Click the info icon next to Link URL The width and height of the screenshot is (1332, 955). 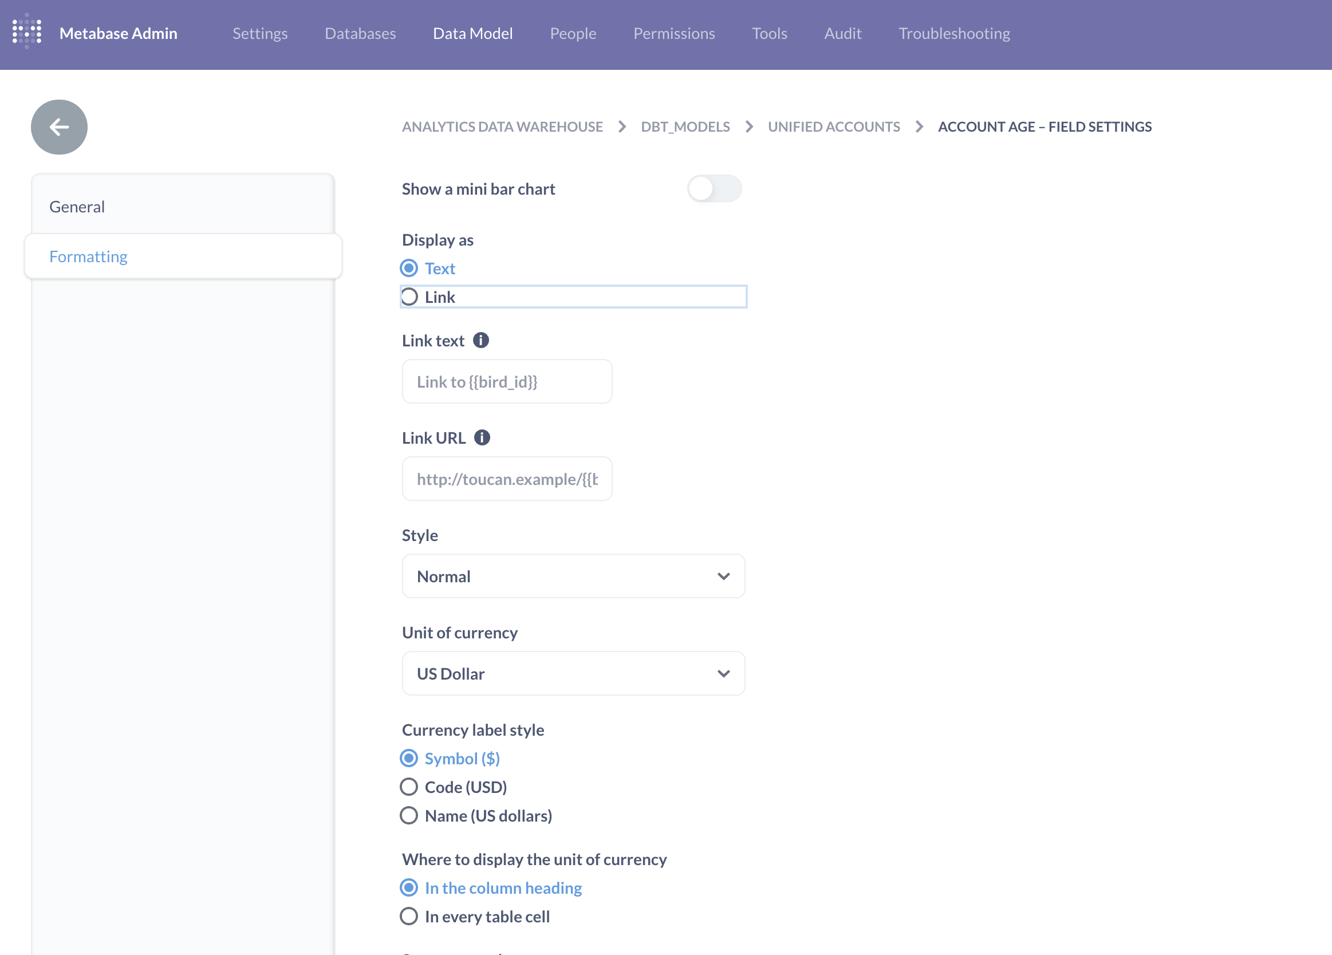tap(482, 437)
